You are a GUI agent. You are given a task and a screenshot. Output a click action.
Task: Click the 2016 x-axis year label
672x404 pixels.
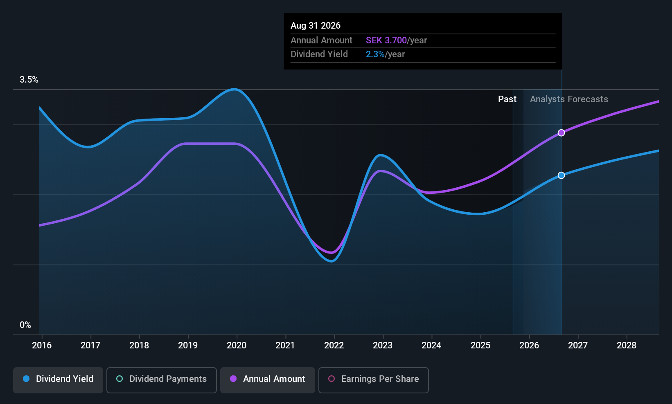point(42,346)
